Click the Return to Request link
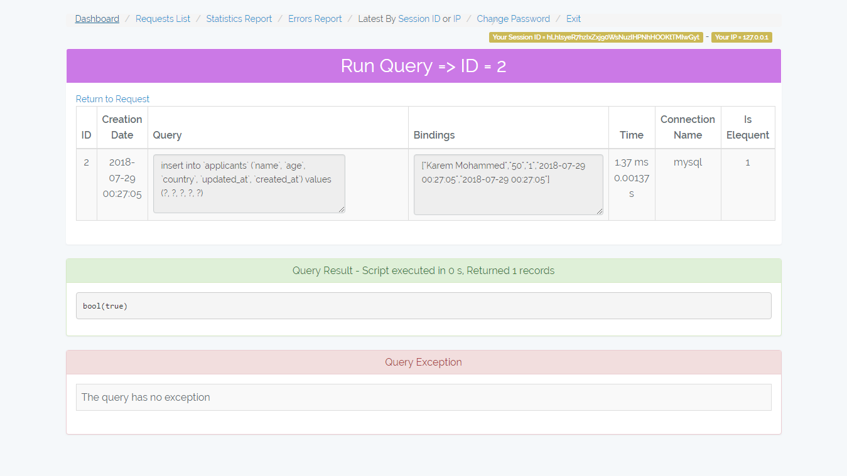Viewport: 847px width, 476px height. [112, 99]
